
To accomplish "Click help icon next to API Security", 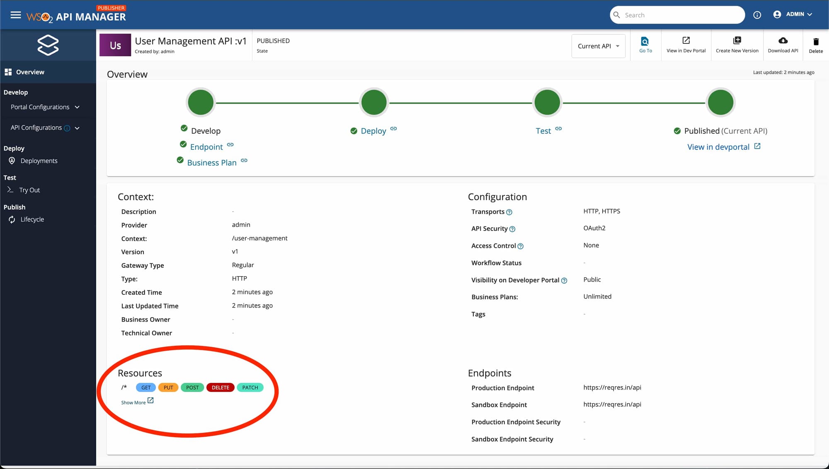I will pos(512,229).
